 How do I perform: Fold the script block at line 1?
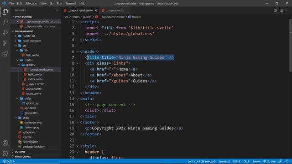(78, 22)
